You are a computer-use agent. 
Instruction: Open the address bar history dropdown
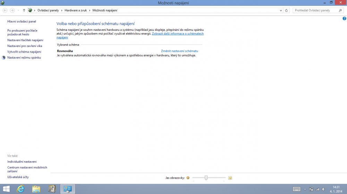(280, 10)
